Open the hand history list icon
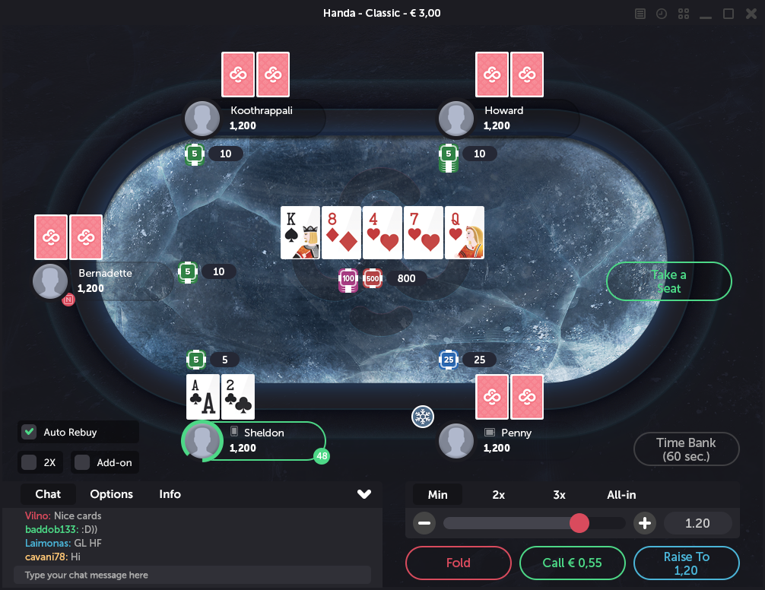The height and width of the screenshot is (590, 765). point(640,14)
